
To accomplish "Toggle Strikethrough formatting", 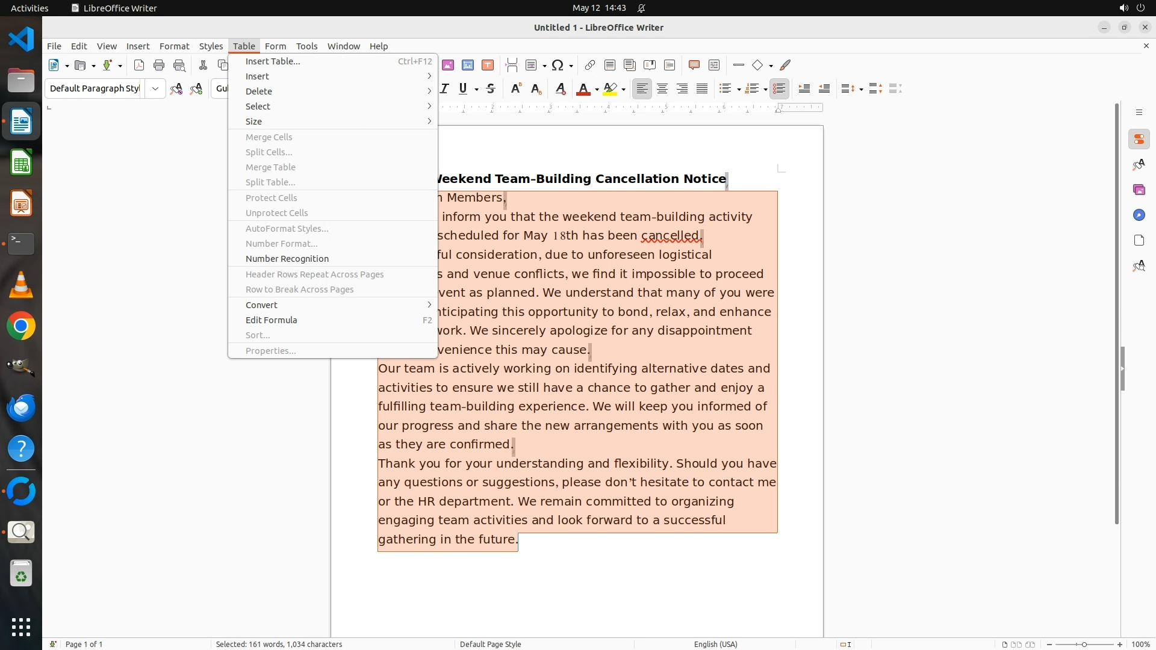I will [x=491, y=89].
